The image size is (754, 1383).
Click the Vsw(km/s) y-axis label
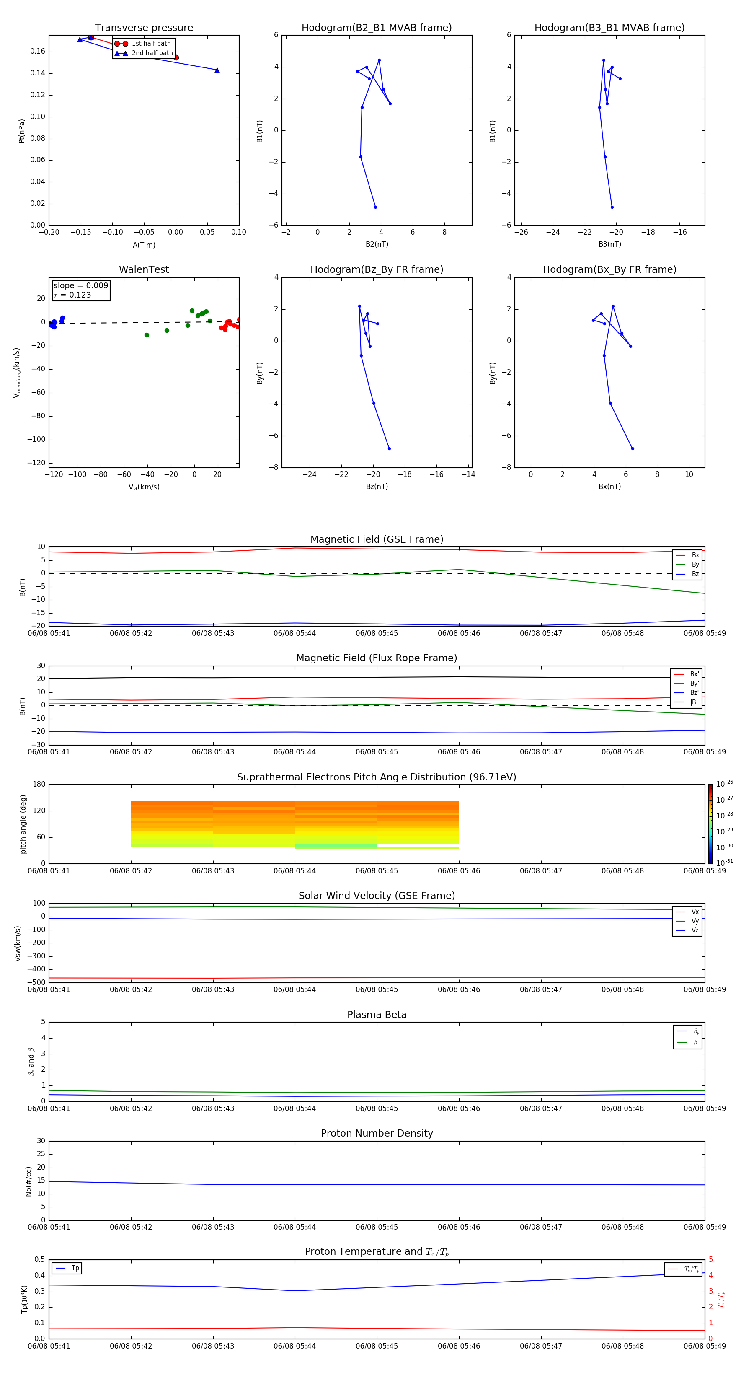18,943
